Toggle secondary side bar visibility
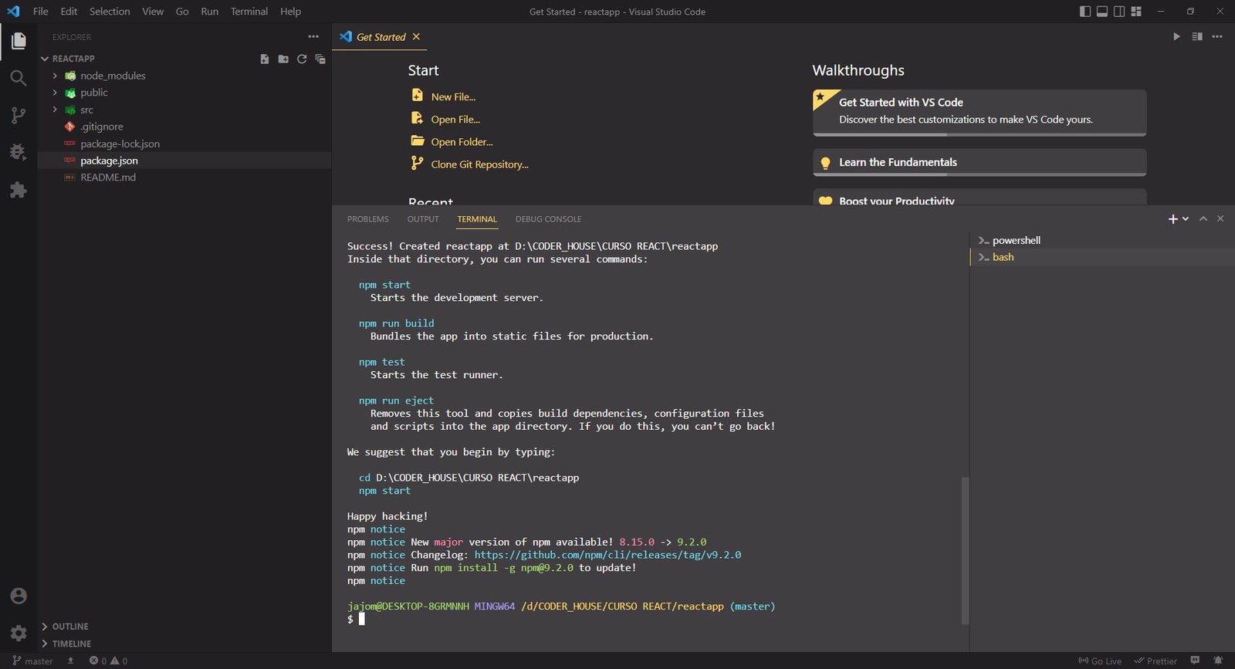The width and height of the screenshot is (1235, 669). click(1119, 12)
